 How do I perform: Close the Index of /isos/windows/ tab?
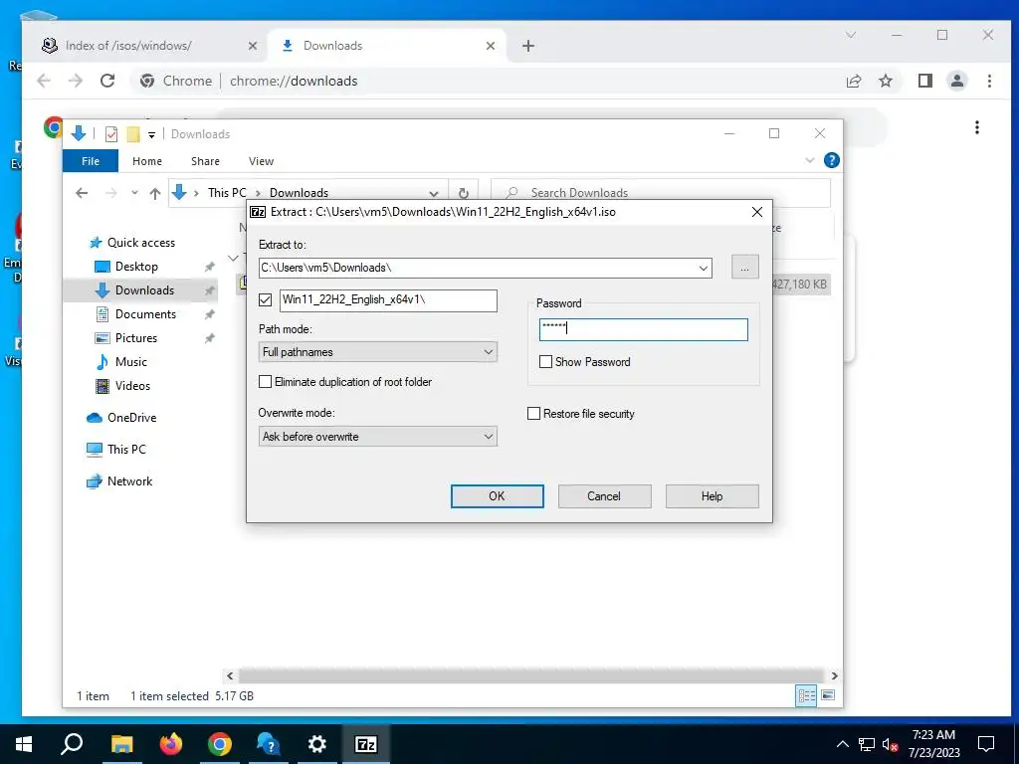pos(253,46)
